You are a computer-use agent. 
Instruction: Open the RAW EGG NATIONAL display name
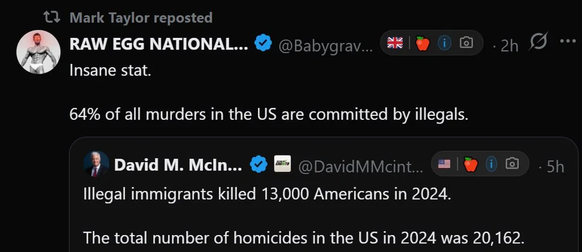[158, 45]
